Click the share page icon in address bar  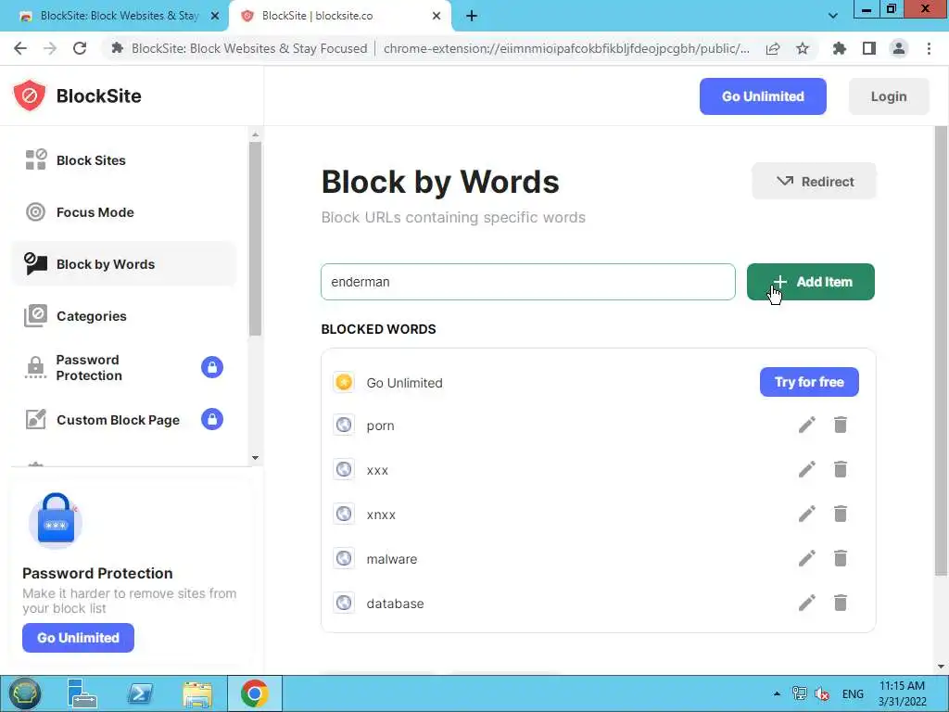[773, 48]
